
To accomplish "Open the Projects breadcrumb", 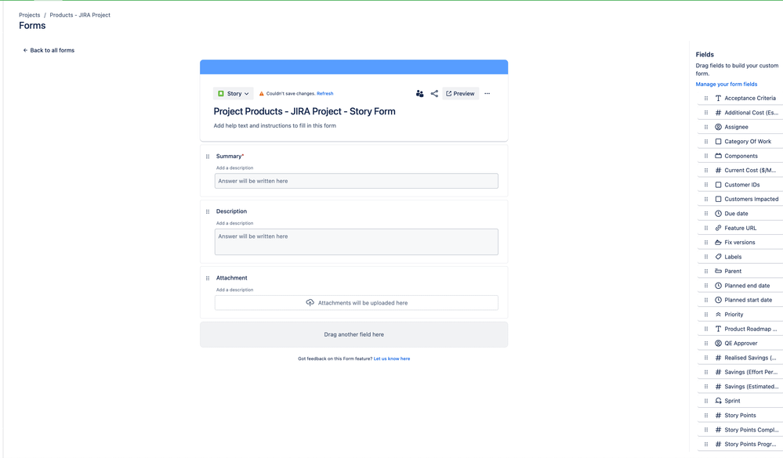I will tap(30, 15).
